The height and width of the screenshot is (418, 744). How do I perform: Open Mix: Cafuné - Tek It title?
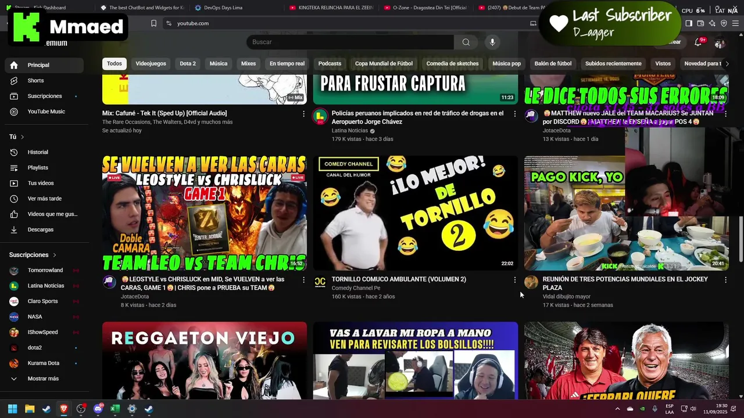click(164, 113)
